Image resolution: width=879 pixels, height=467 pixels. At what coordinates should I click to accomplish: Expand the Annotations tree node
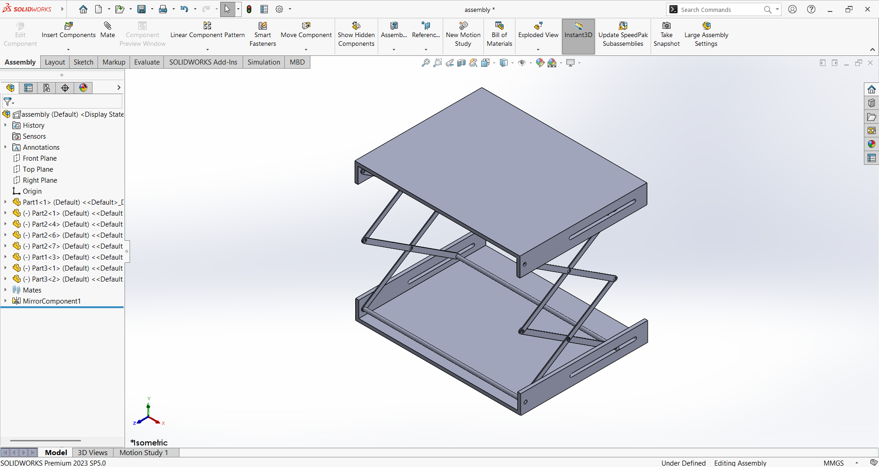click(5, 147)
